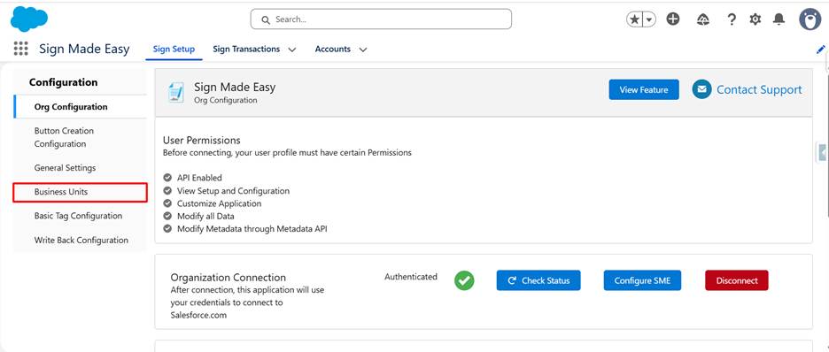The image size is (829, 352).
Task: Click the 'Customize Application' permission text
Action: 219,203
